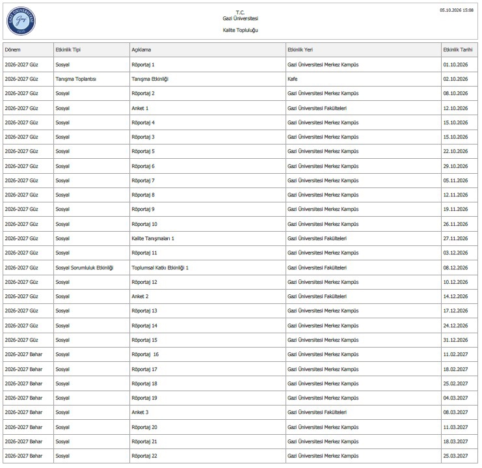
Task: Select the Kafe location cell
Action: click(x=364, y=79)
